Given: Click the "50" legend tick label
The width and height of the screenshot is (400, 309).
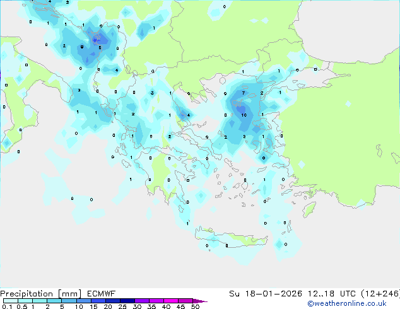Looking at the screenshot, I should coord(195,306).
